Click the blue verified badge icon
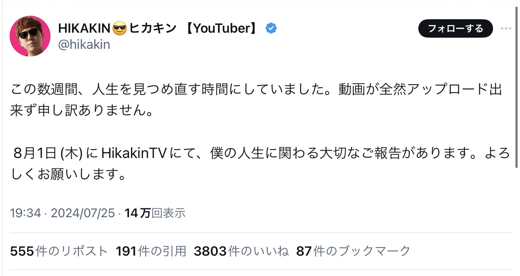Image resolution: width=520 pixels, height=276 pixels. click(271, 28)
